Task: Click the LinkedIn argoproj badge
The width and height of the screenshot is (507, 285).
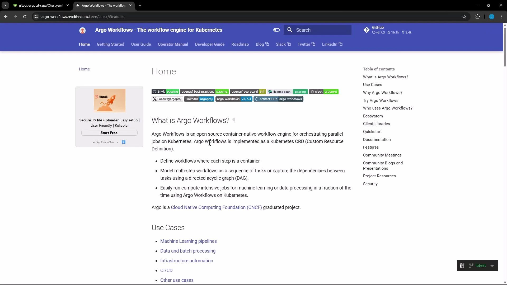Action: (x=199, y=99)
